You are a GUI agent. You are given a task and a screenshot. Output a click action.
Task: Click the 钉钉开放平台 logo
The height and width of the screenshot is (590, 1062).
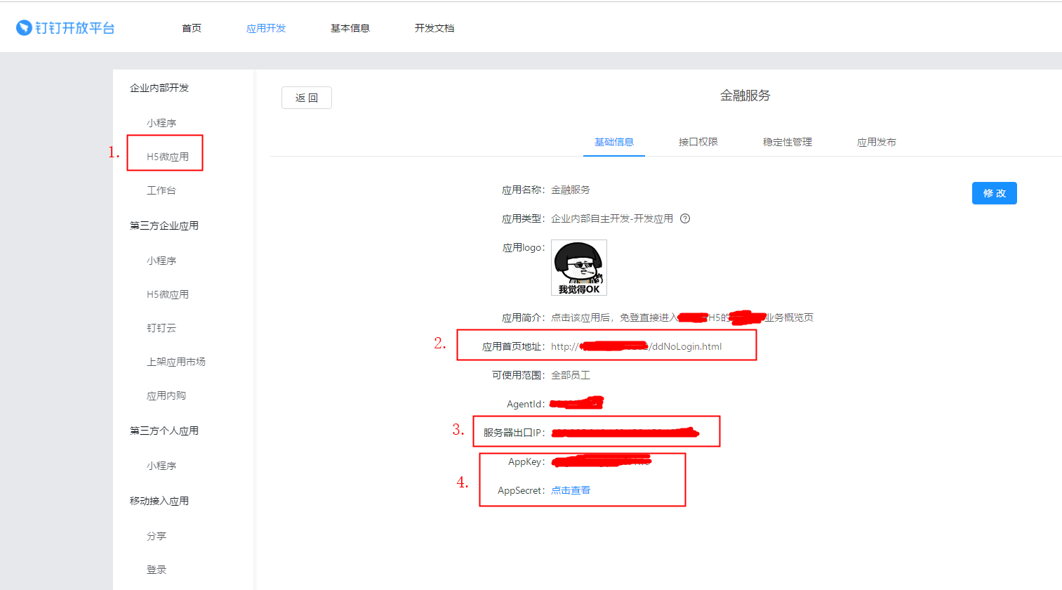[65, 28]
